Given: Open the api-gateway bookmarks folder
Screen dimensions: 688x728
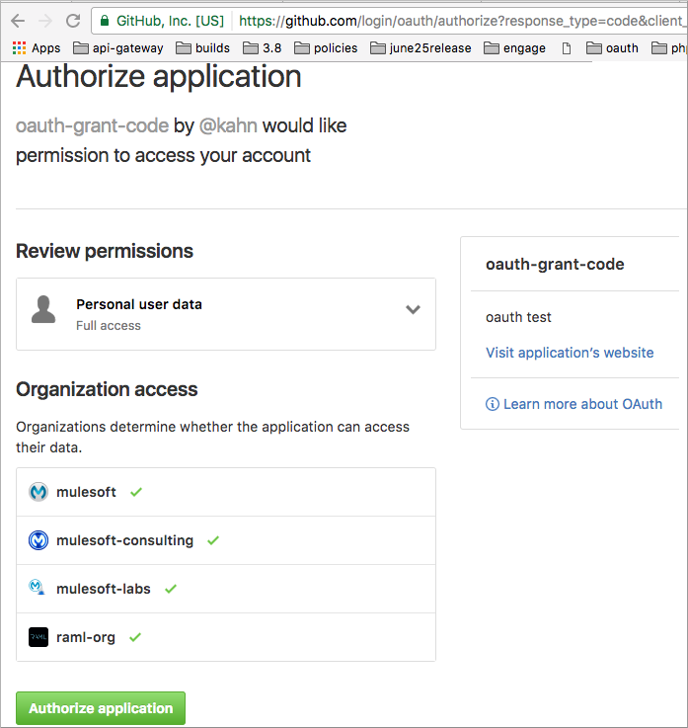Looking at the screenshot, I should coord(116,47).
